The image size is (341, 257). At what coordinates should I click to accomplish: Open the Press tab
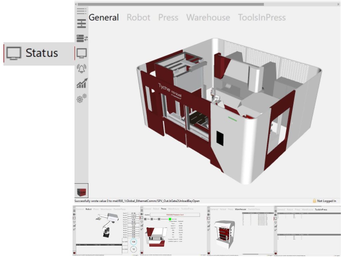(168, 18)
